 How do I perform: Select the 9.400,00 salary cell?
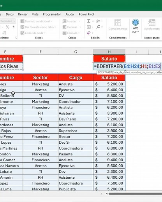tap(109, 160)
